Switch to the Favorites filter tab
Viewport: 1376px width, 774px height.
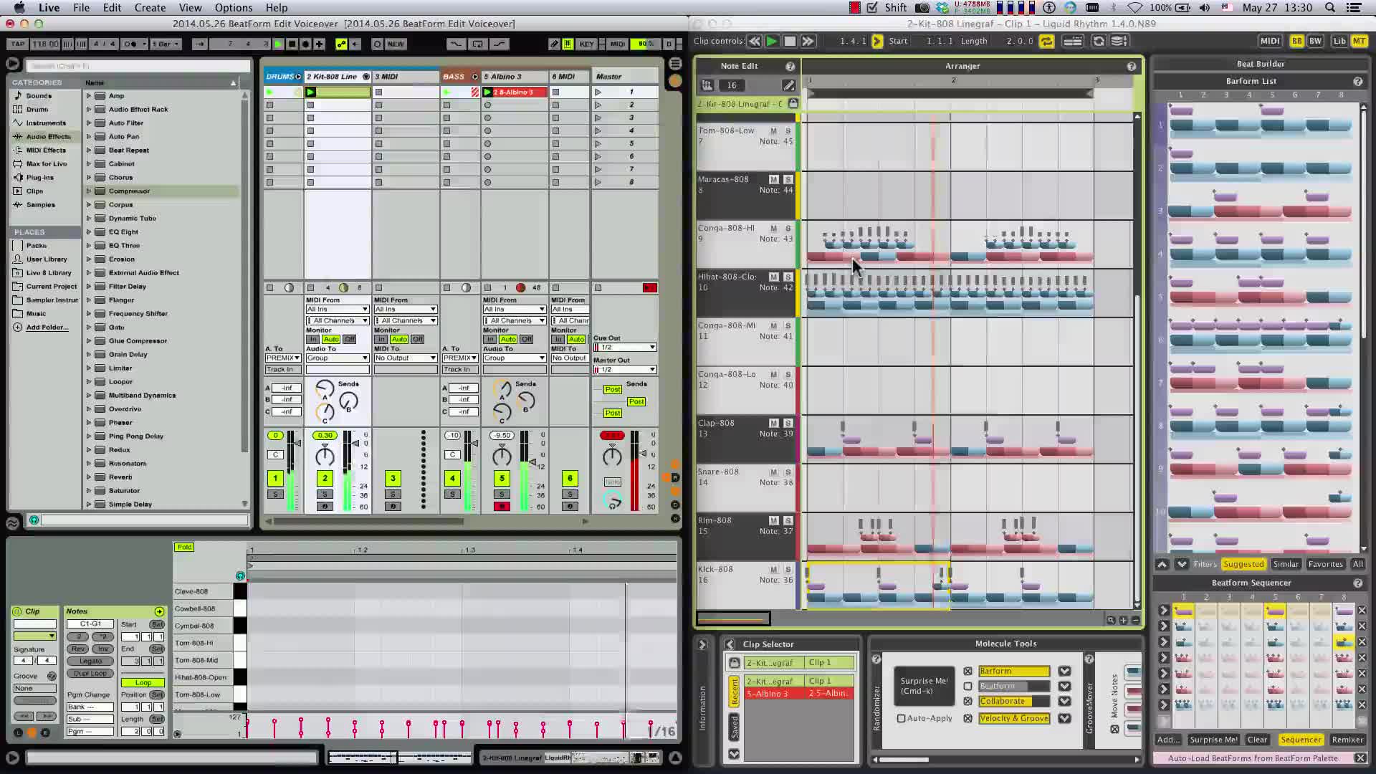1324,564
